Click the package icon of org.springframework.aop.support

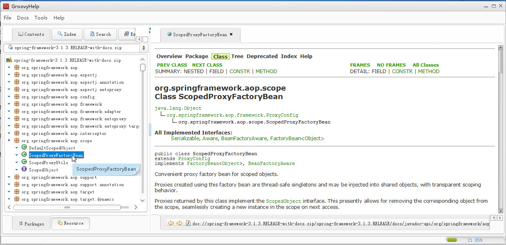point(17,178)
